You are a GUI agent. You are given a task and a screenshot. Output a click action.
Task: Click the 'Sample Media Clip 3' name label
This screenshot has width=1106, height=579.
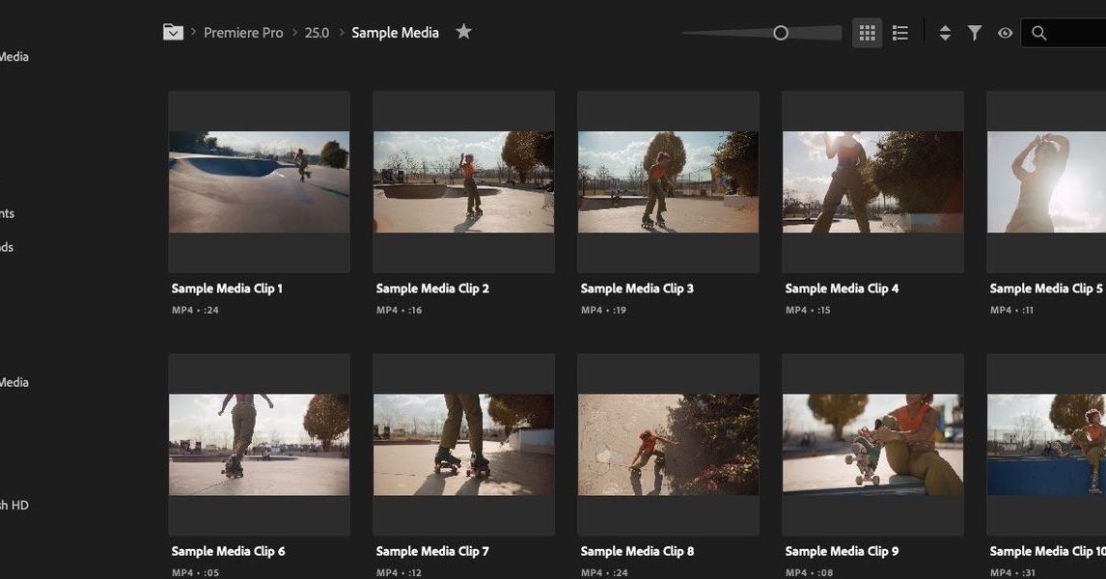637,289
